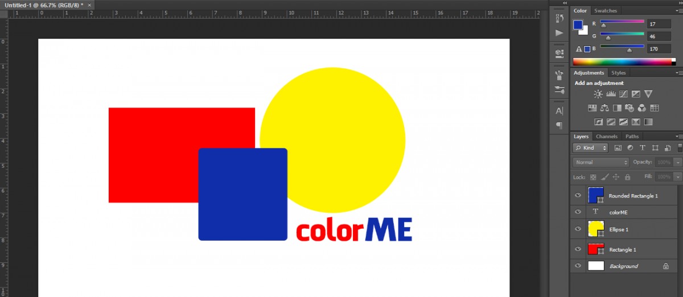
Task: Switch to the Channels tab
Action: 606,137
